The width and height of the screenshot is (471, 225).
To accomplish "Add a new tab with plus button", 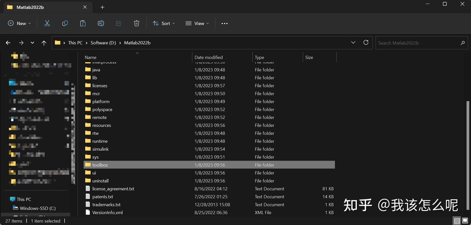I will click(x=102, y=7).
